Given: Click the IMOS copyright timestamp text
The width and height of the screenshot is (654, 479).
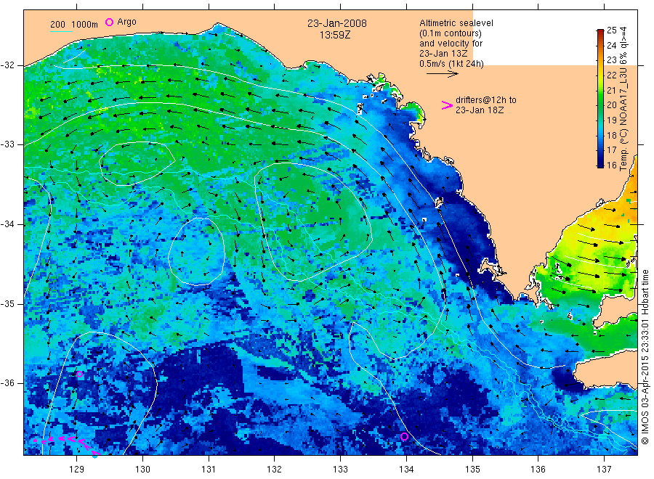Looking at the screenshot, I should tap(645, 357).
